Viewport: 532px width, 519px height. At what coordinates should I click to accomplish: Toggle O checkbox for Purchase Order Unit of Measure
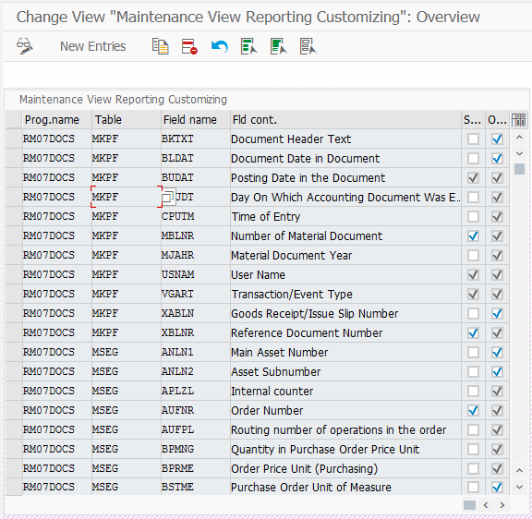(497, 487)
